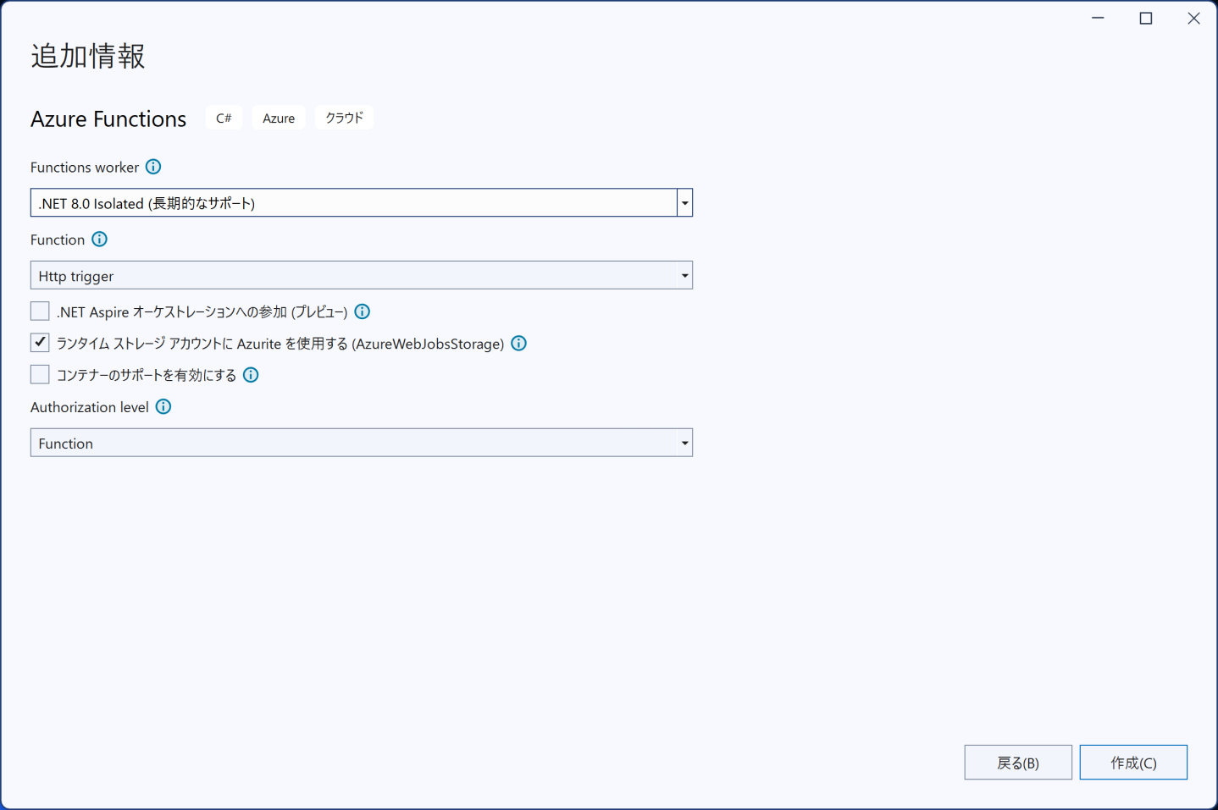Click the 追加情報 heading
The height and width of the screenshot is (810, 1218).
coord(88,56)
